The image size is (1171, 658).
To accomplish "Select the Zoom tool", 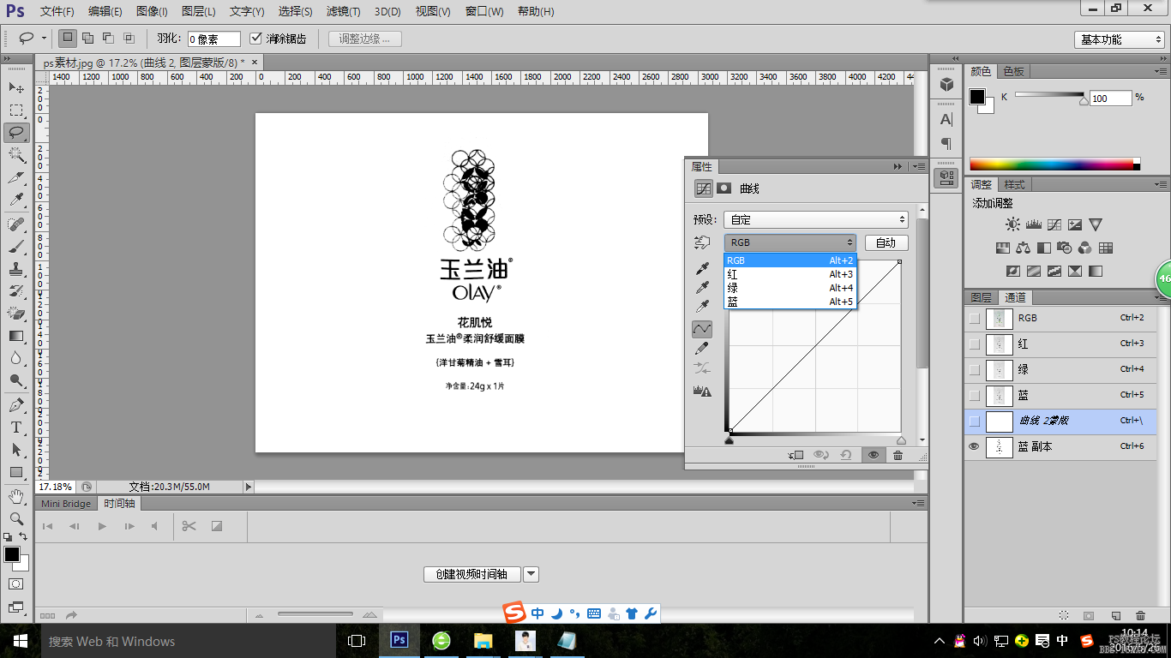I will [x=16, y=518].
